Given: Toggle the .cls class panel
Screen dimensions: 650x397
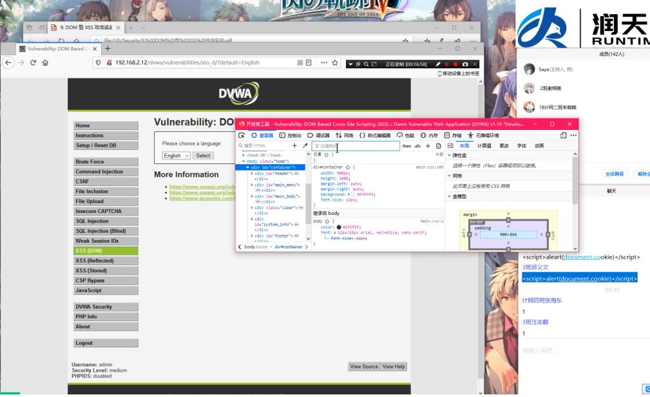Looking at the screenshot, I should tap(417, 146).
